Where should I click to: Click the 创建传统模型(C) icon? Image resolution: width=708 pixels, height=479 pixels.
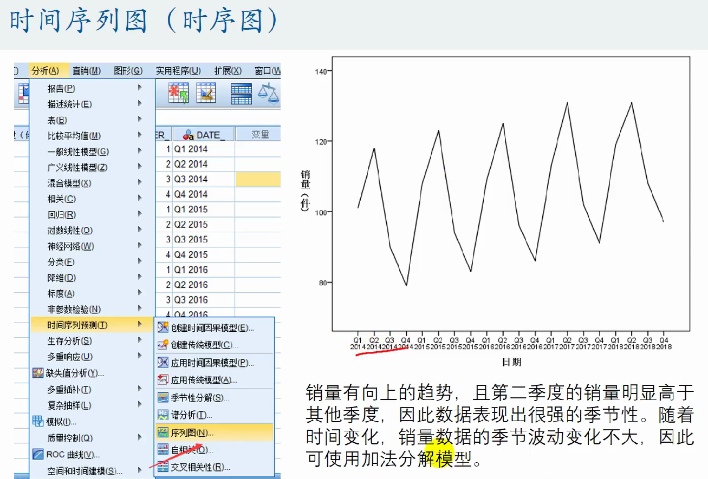[163, 345]
